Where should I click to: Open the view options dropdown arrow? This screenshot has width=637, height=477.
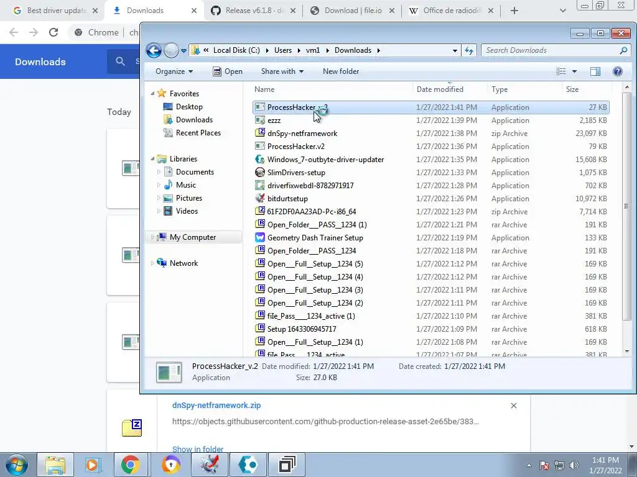tap(574, 71)
